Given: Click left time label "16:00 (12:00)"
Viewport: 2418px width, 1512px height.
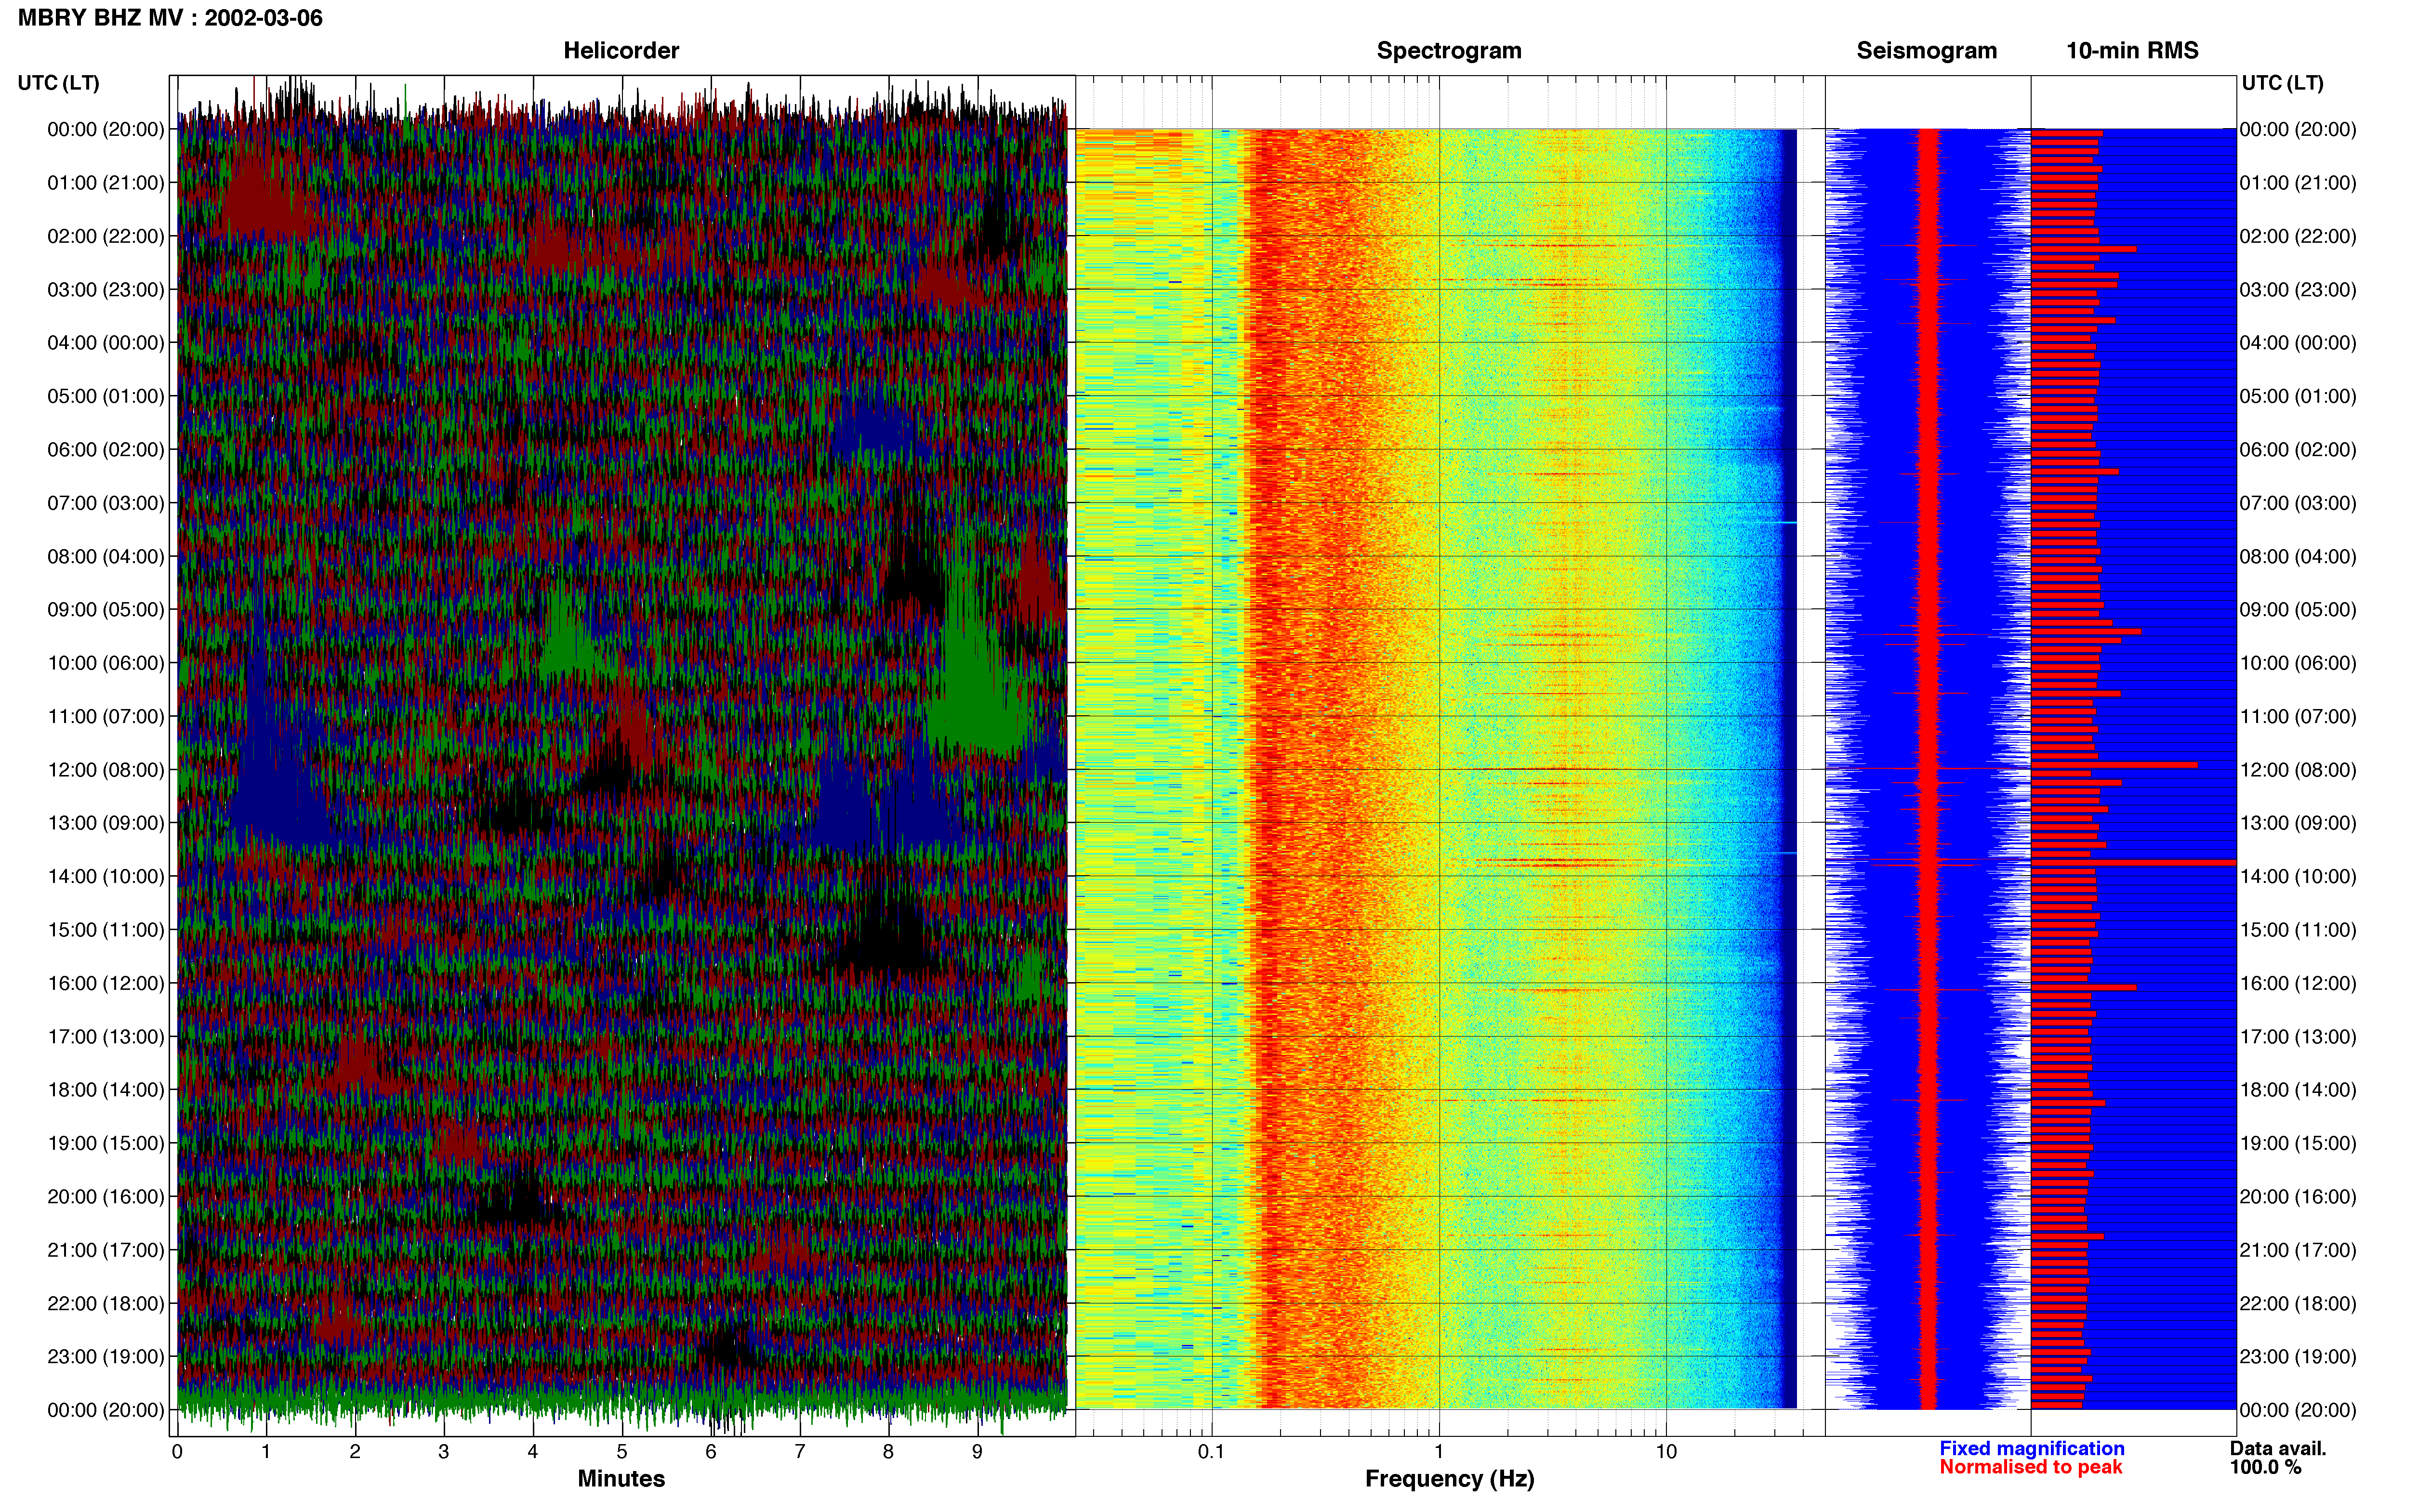Looking at the screenshot, I should pyautogui.click(x=106, y=983).
